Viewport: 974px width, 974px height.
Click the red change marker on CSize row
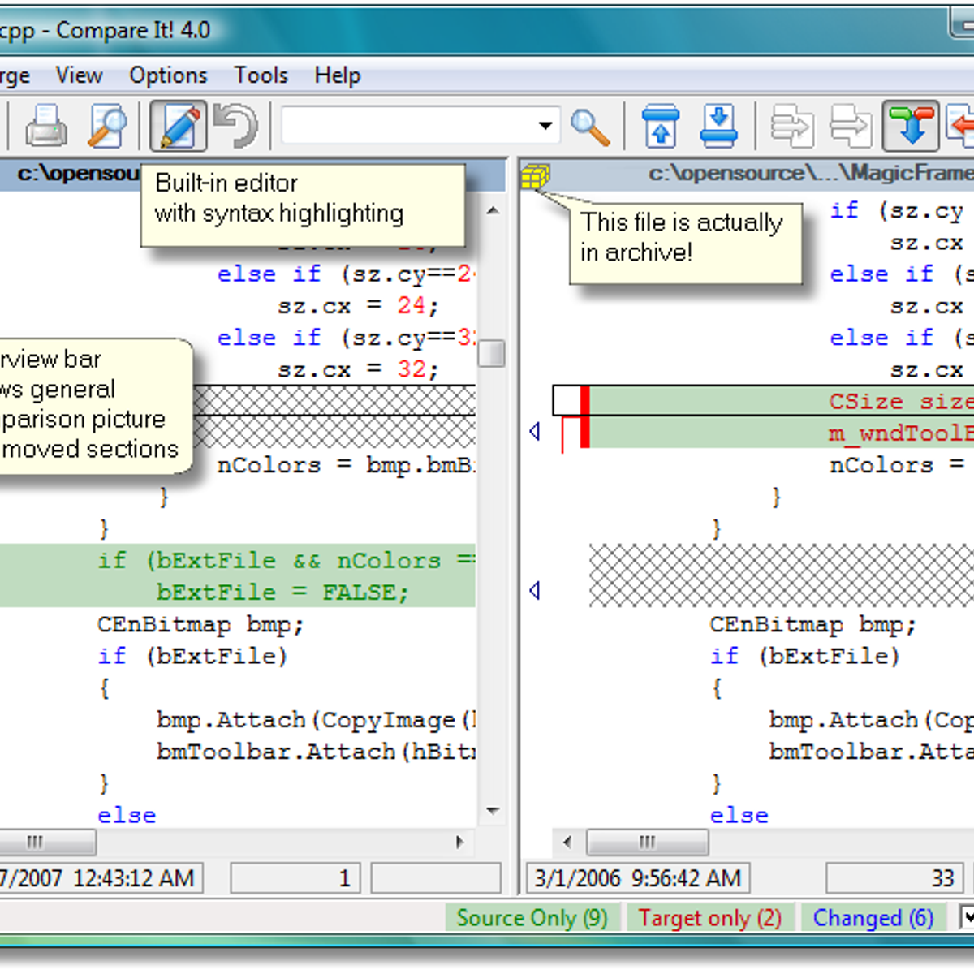click(584, 401)
